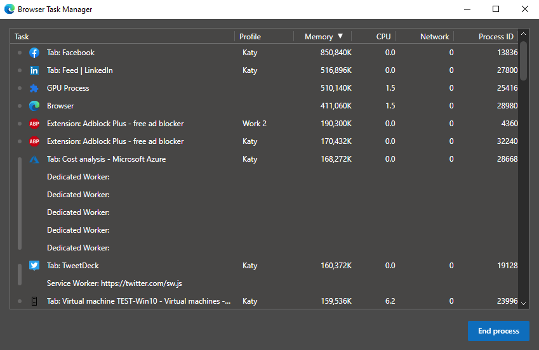The width and height of the screenshot is (539, 350).
Task: Click the Virtual machine tab icon
Action: point(34,301)
